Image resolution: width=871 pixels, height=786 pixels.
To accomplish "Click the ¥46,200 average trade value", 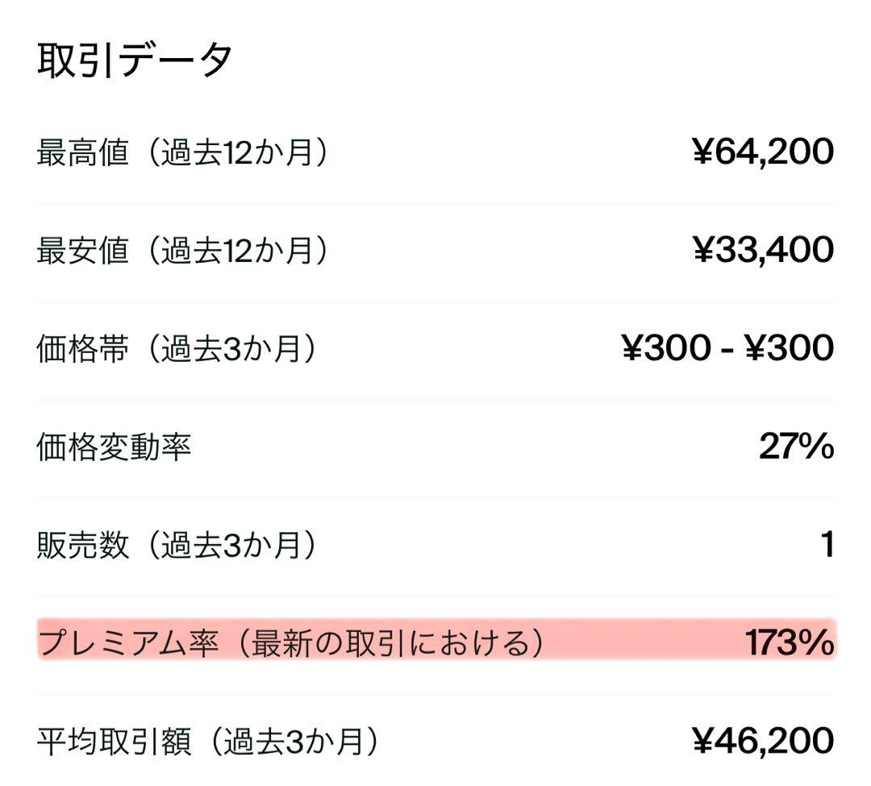I will [763, 741].
